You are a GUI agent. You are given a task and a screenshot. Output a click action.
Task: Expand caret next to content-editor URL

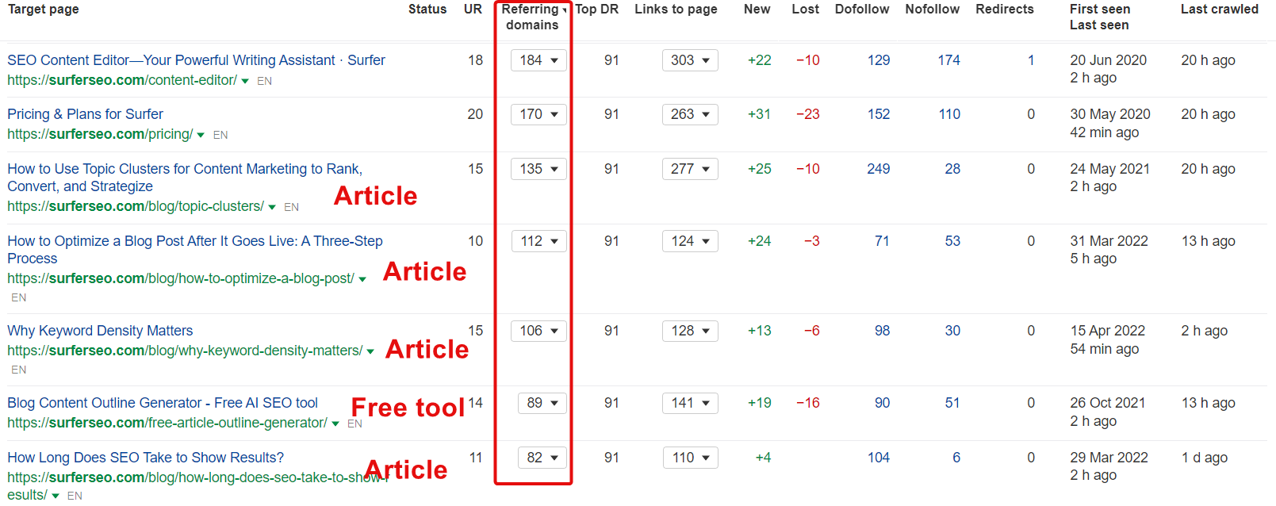point(245,81)
